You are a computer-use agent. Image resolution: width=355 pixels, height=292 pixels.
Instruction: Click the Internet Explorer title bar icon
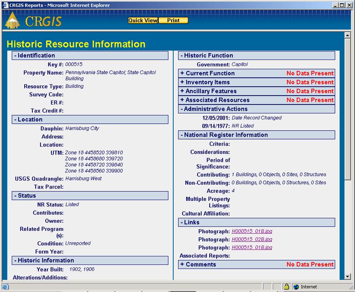click(x=5, y=5)
